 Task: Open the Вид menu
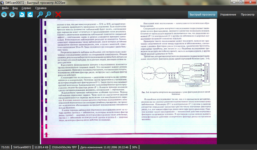click(x=15, y=8)
